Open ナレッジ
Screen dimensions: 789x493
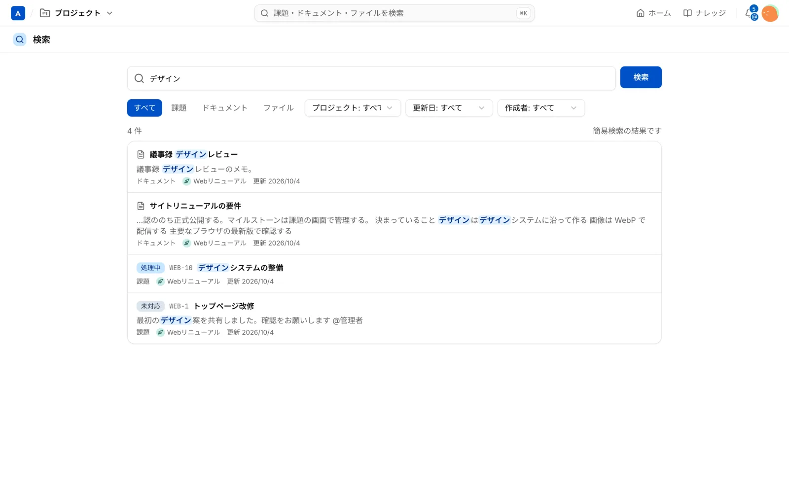click(704, 13)
